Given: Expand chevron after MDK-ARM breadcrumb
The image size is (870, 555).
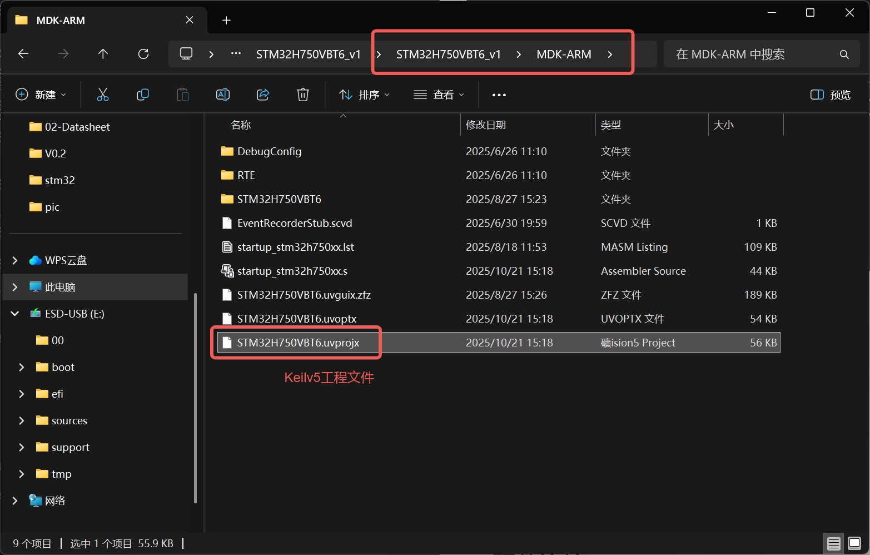Looking at the screenshot, I should (610, 54).
